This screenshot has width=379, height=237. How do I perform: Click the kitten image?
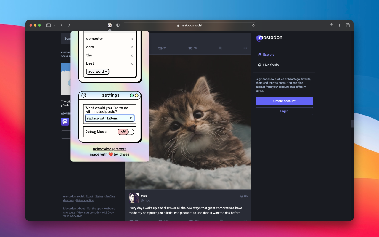coord(200,121)
